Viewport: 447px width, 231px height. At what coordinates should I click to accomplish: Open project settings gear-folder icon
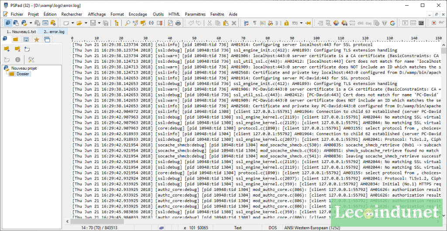53,23
